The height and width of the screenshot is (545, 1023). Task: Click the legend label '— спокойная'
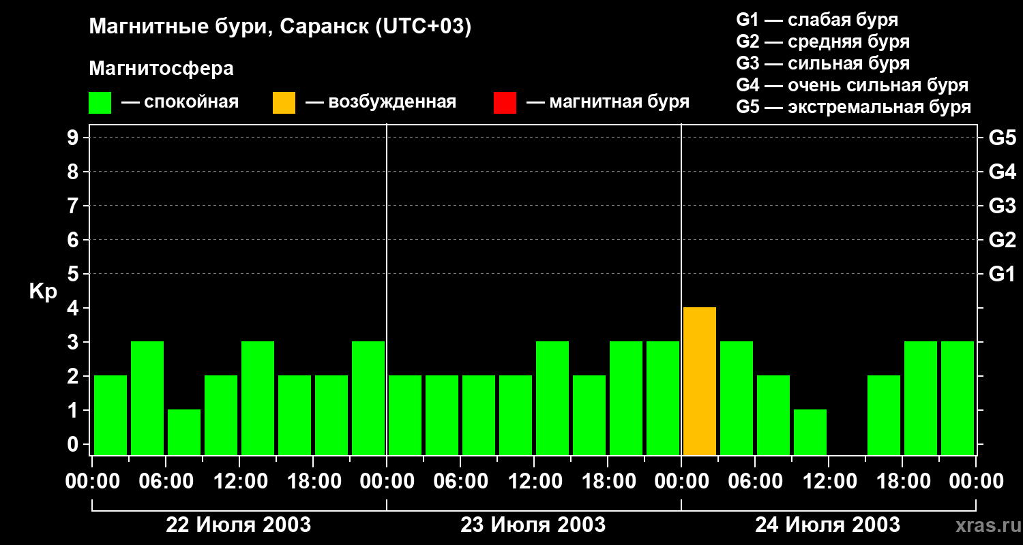(180, 102)
